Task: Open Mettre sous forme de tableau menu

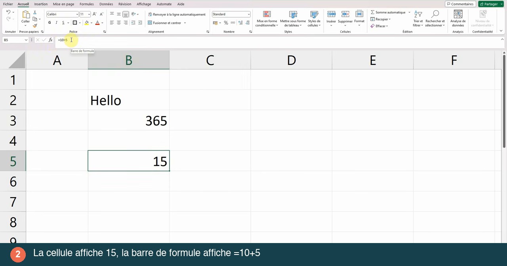Action: click(293, 19)
